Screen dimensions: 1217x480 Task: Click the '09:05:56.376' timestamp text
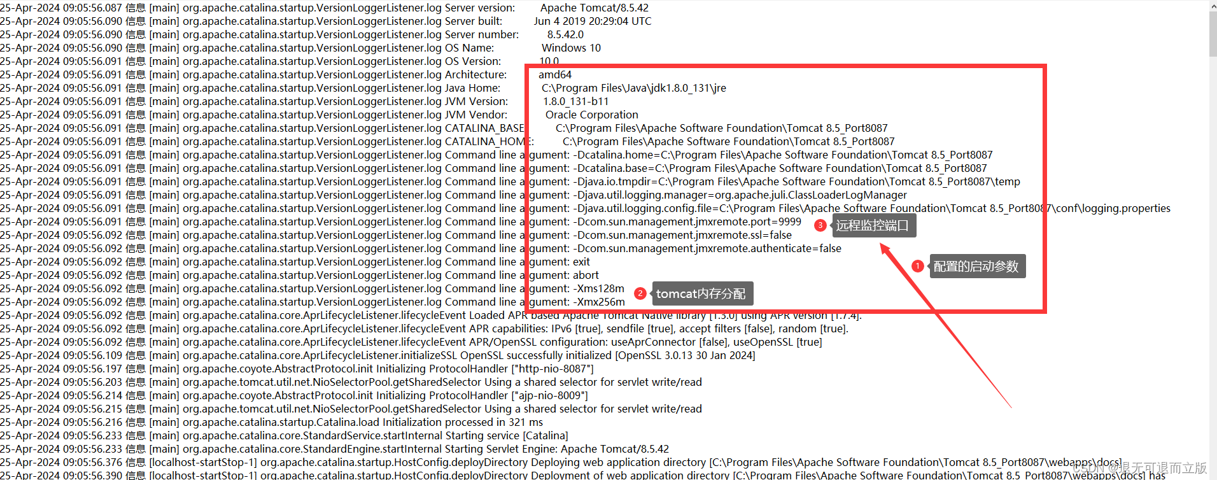coord(92,462)
